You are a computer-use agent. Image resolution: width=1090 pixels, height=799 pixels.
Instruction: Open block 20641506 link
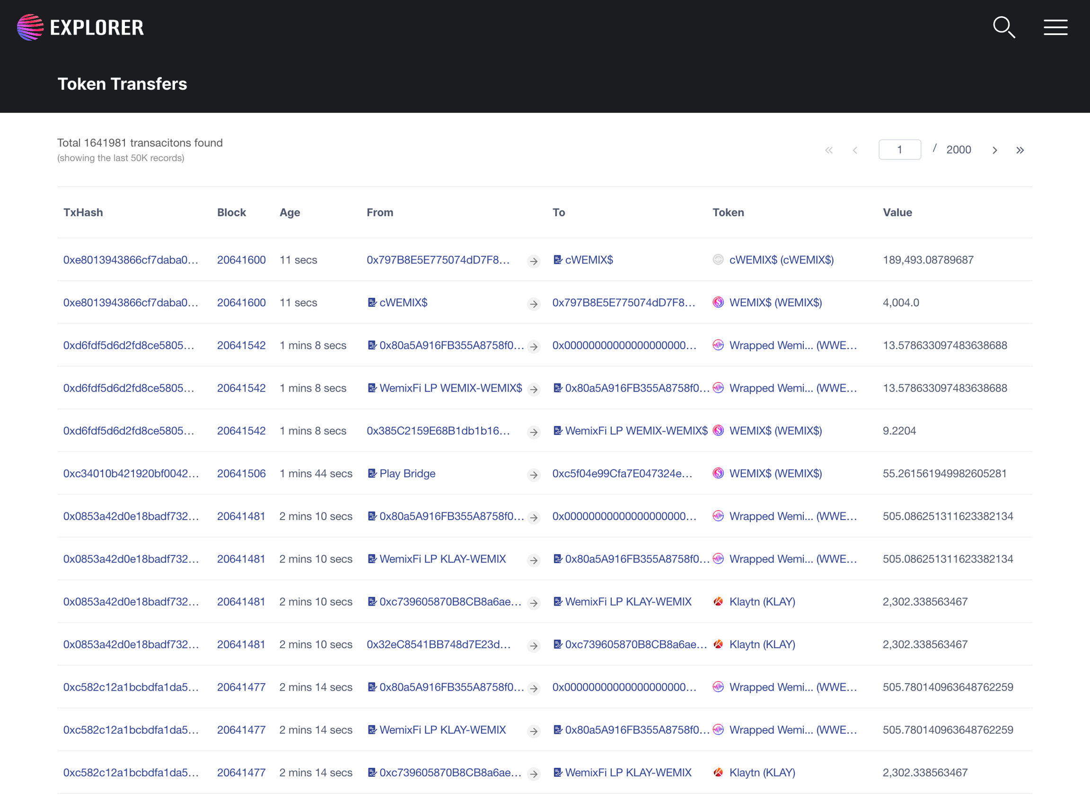(x=241, y=473)
